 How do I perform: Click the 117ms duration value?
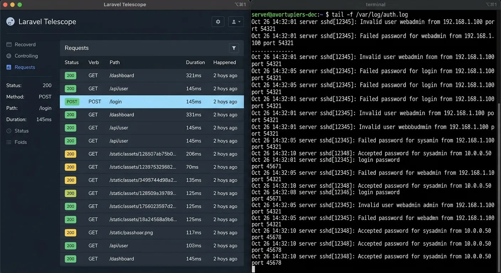point(194,232)
